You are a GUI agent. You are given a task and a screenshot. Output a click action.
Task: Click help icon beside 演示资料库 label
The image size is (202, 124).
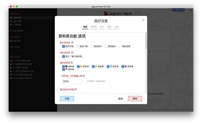tap(72, 52)
